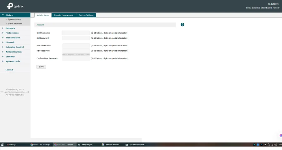Screen dimensions: 282x150
Task: Expand the Preferences menu section
Action: click(12, 33)
